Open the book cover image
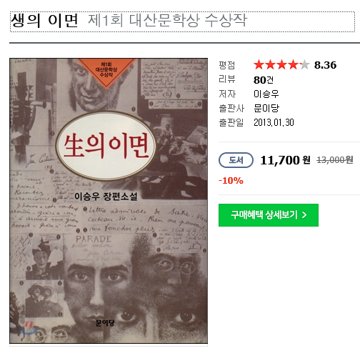This screenshot has height=361, width=360. tap(109, 201)
